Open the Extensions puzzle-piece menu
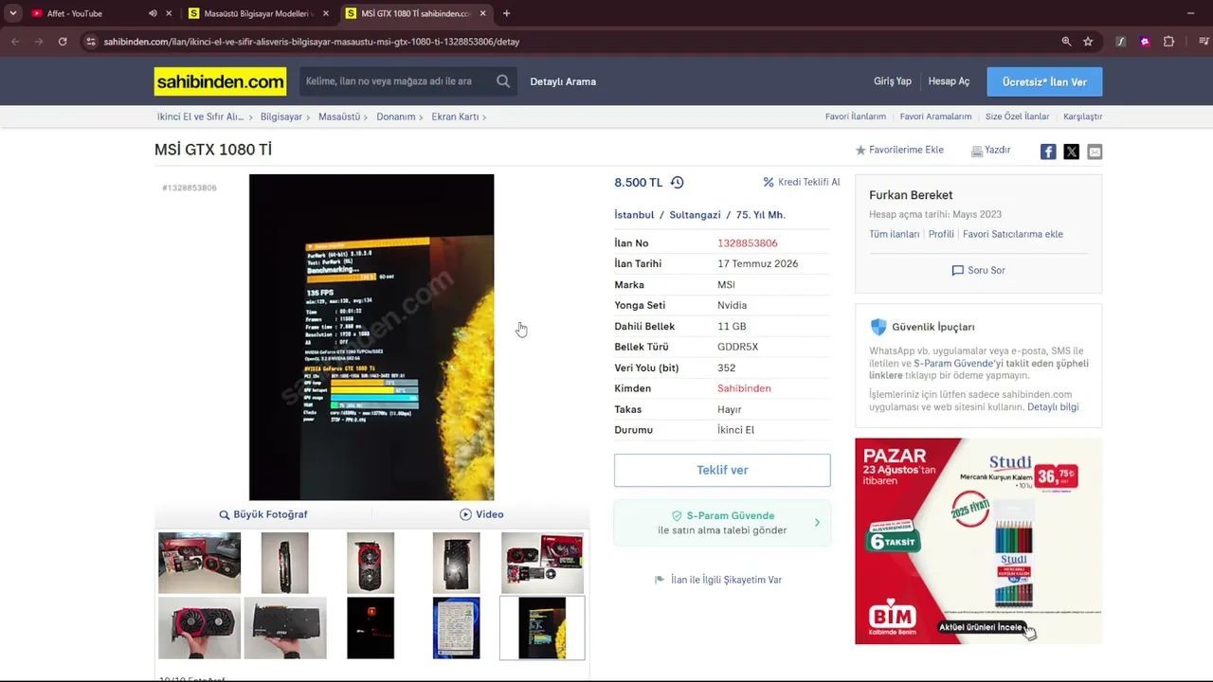1213x682 pixels. 1168,42
